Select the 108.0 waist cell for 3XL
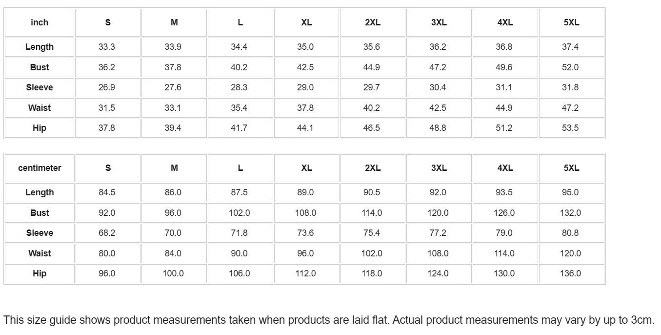Viewport: 661px width, 335px height. coord(438,253)
